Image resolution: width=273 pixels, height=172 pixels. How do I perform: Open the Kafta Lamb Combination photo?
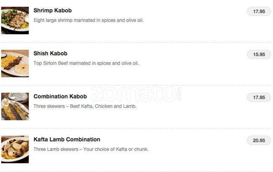(x=15, y=149)
